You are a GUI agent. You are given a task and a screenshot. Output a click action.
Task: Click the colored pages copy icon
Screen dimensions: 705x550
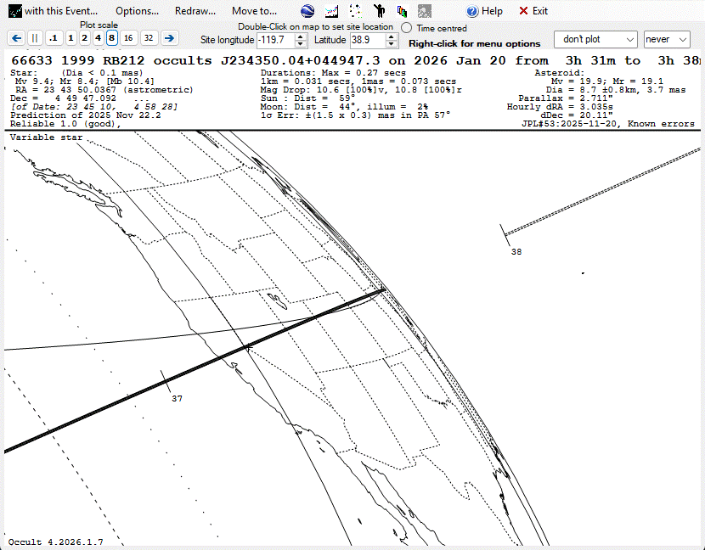(401, 11)
